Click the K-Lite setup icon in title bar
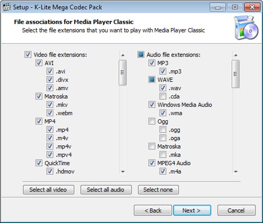263x223 pixels. point(7,7)
